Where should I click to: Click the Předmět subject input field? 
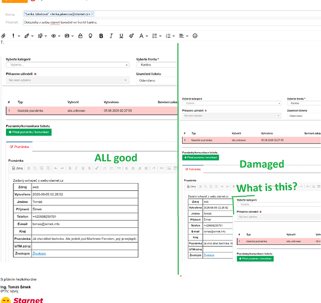tap(172, 22)
